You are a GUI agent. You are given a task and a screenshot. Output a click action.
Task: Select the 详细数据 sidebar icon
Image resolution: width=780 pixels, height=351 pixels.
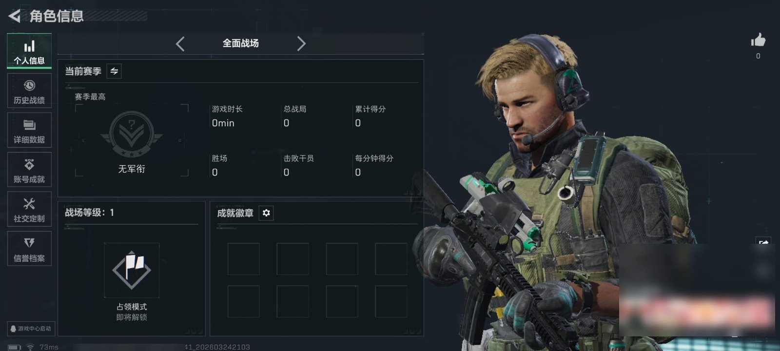pyautogui.click(x=29, y=130)
